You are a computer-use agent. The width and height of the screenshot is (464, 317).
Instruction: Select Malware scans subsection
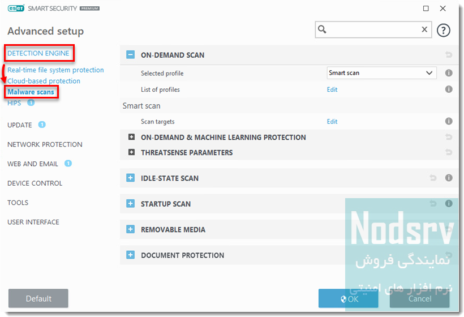pyautogui.click(x=31, y=92)
